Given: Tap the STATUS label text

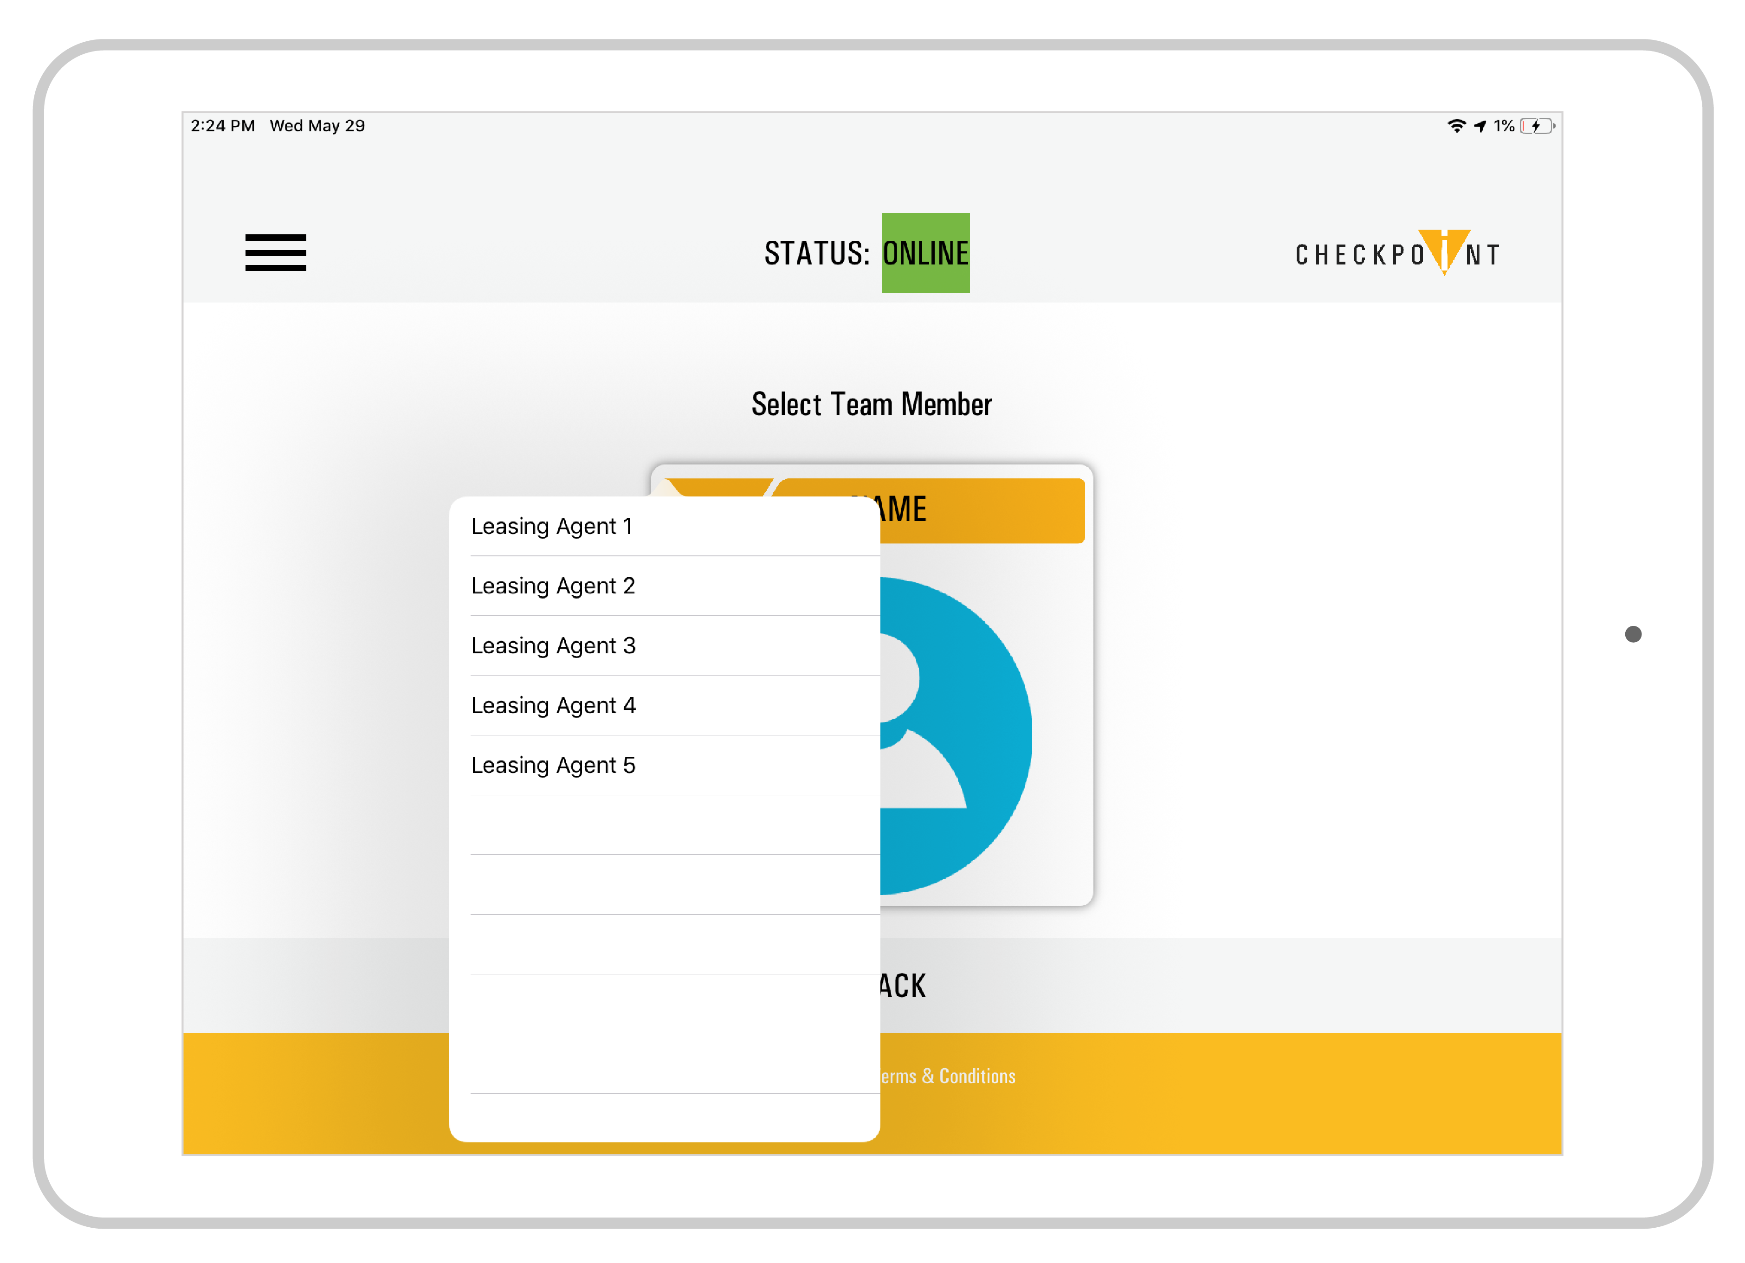Looking at the screenshot, I should pos(816,253).
